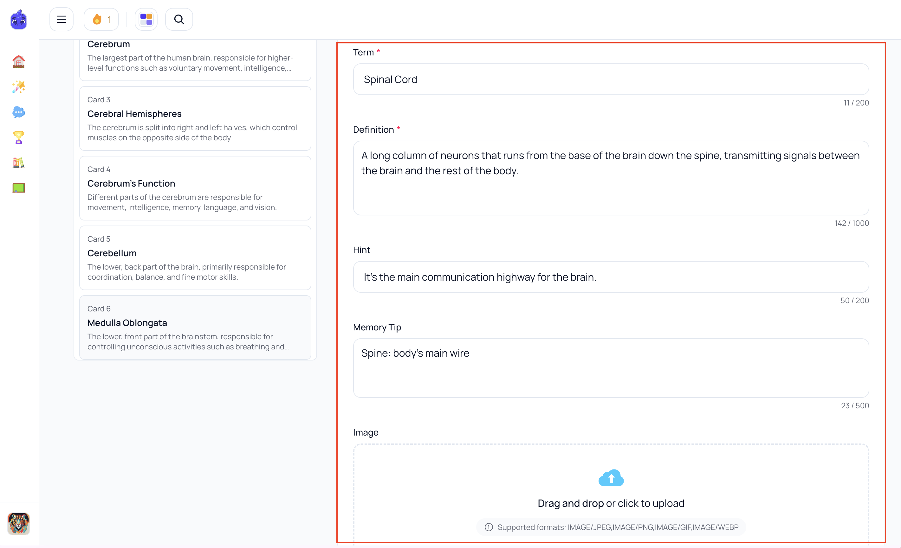
Task: Open the green chalkboard sidebar icon
Action: coord(19,188)
